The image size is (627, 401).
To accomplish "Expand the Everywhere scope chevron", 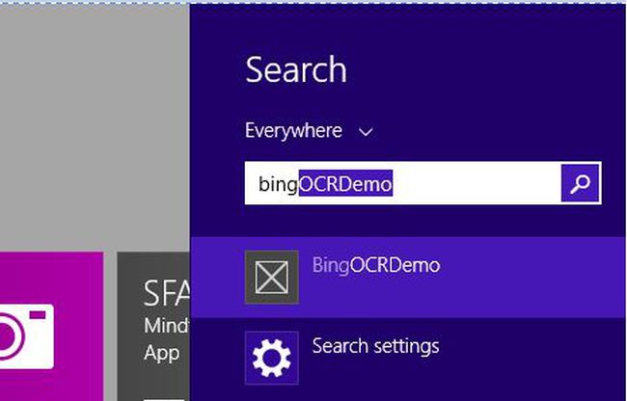I will [366, 132].
